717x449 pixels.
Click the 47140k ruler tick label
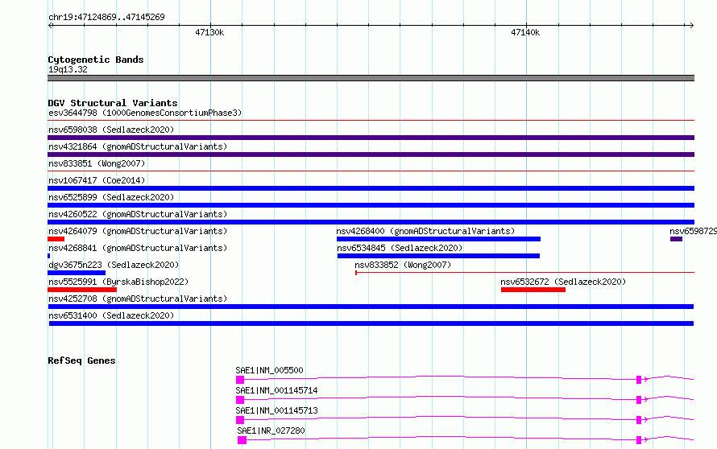pyautogui.click(x=525, y=32)
